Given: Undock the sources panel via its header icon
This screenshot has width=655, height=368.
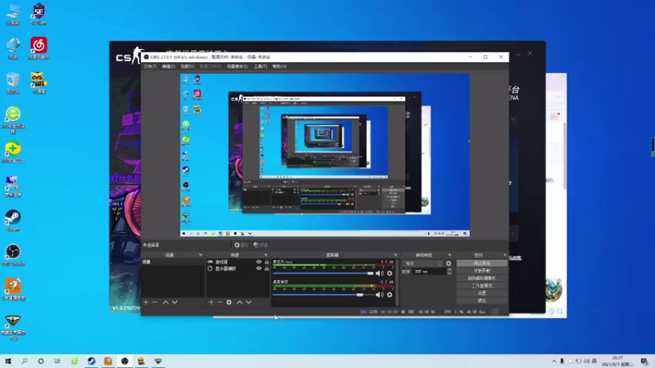Looking at the screenshot, I should click(x=265, y=255).
